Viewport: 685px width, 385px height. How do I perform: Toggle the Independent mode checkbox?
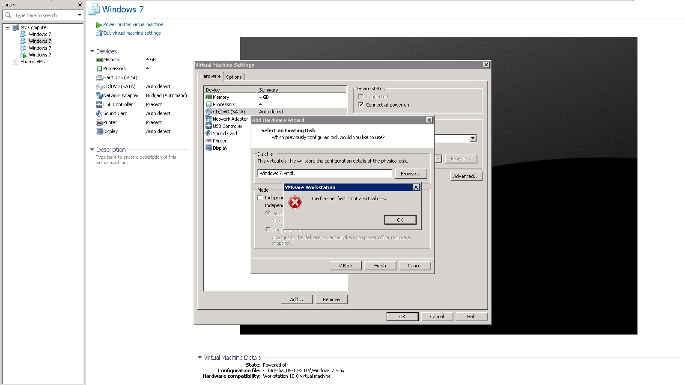pos(260,198)
